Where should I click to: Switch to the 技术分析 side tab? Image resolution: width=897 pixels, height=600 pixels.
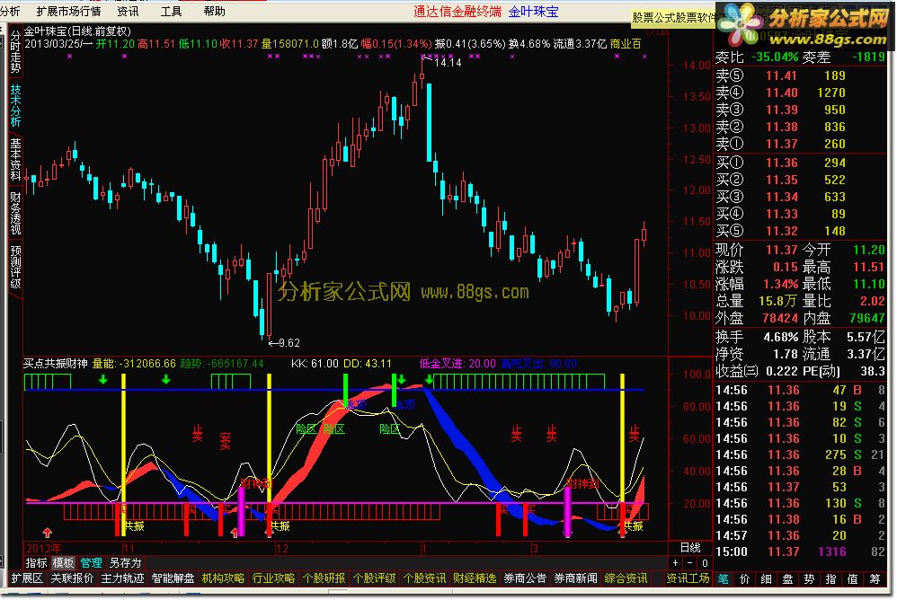(x=15, y=106)
